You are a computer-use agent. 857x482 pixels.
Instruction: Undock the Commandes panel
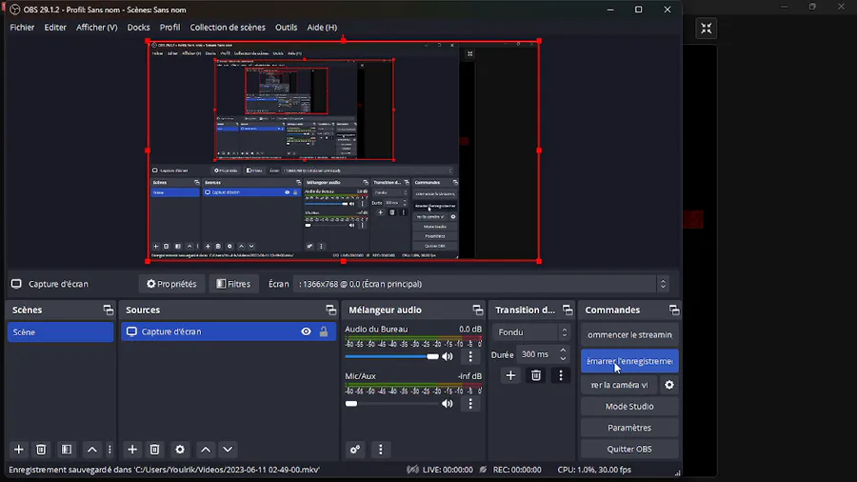click(x=674, y=310)
